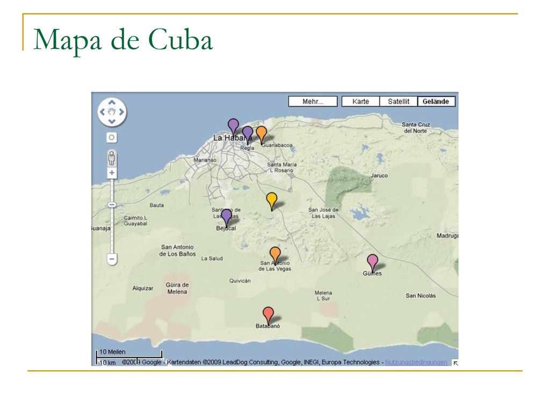The width and height of the screenshot is (550, 412).
Task: Zoom in with the plus button
Action: click(112, 173)
